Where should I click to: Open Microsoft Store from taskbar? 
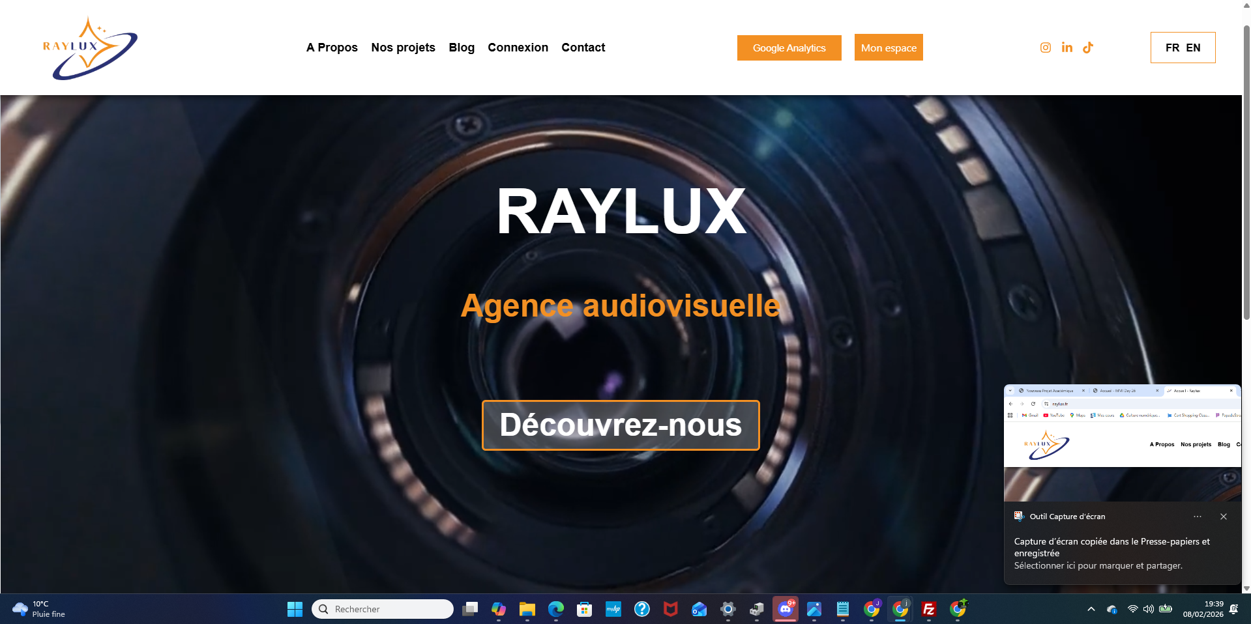[x=585, y=609]
